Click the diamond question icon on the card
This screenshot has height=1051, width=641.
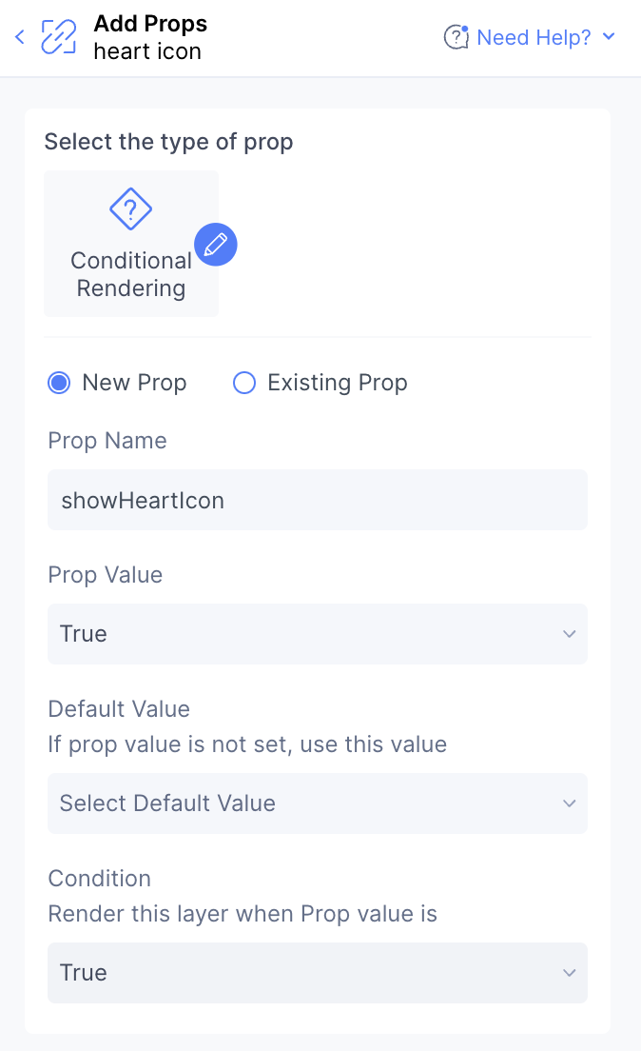tap(130, 208)
